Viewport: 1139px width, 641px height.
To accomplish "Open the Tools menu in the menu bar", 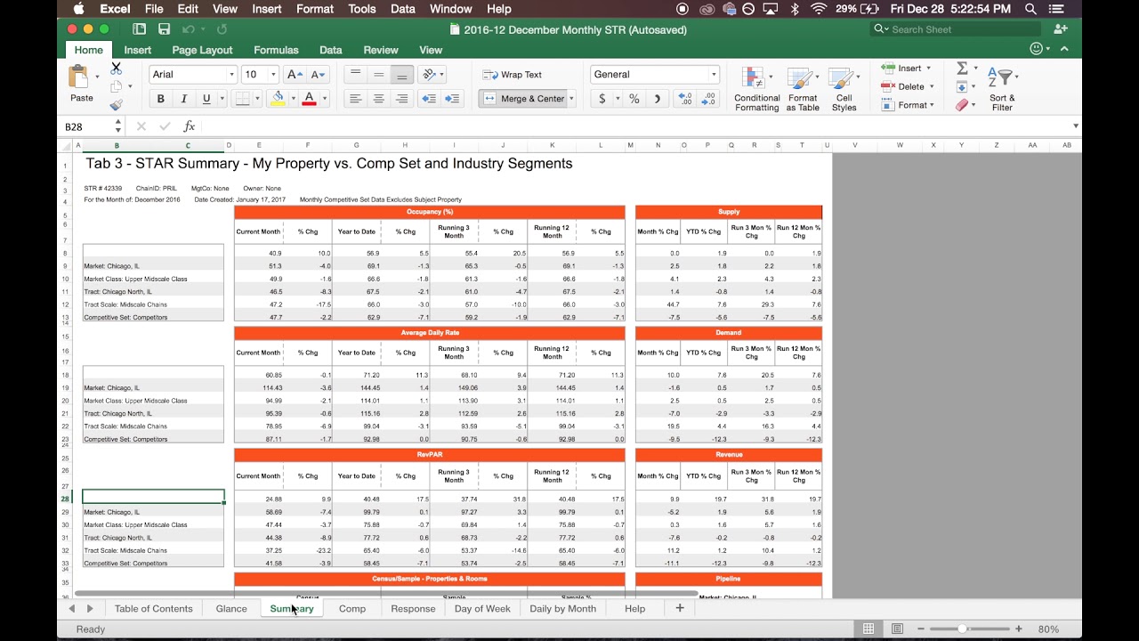I will pyautogui.click(x=362, y=9).
